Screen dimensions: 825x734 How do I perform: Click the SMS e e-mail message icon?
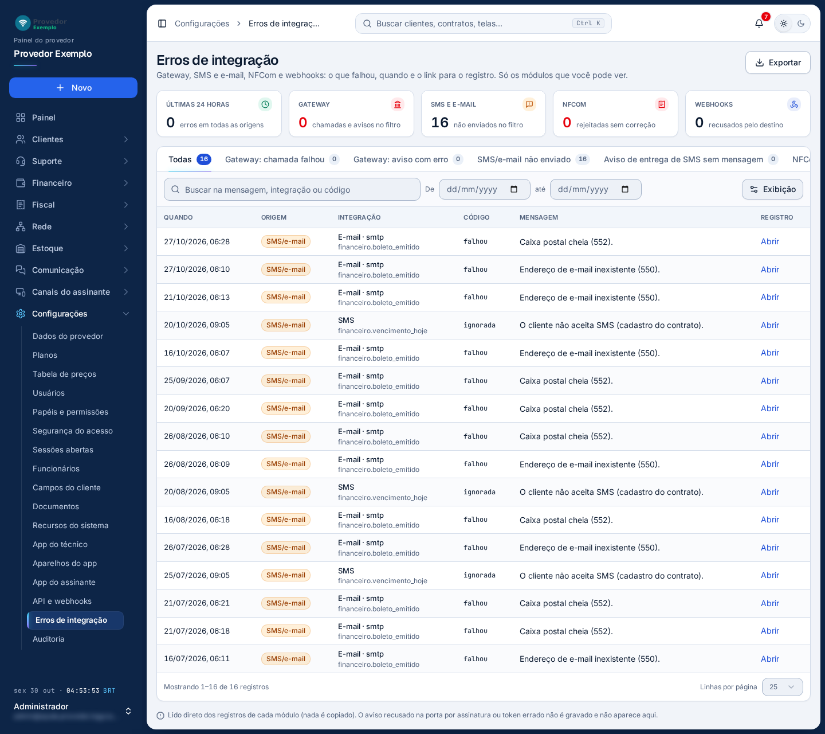(529, 104)
